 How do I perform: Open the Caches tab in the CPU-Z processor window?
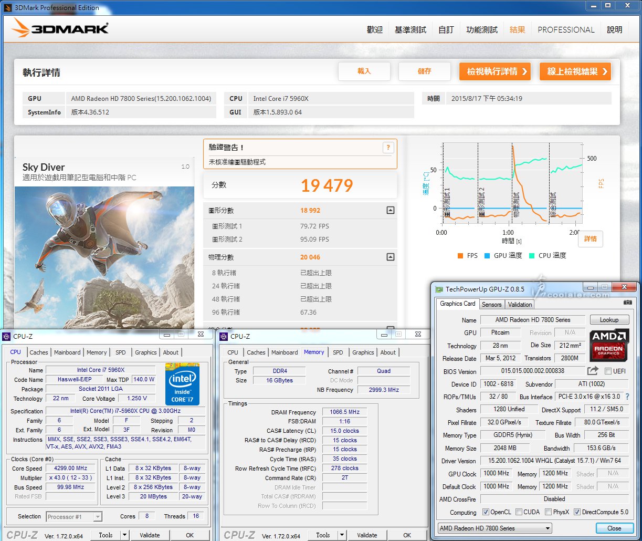39,352
